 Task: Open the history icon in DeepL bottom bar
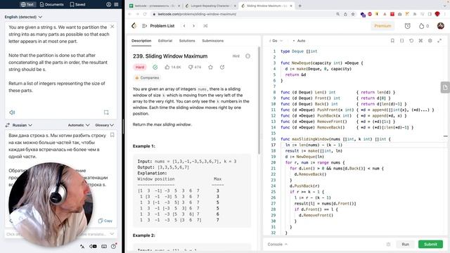pos(114,246)
